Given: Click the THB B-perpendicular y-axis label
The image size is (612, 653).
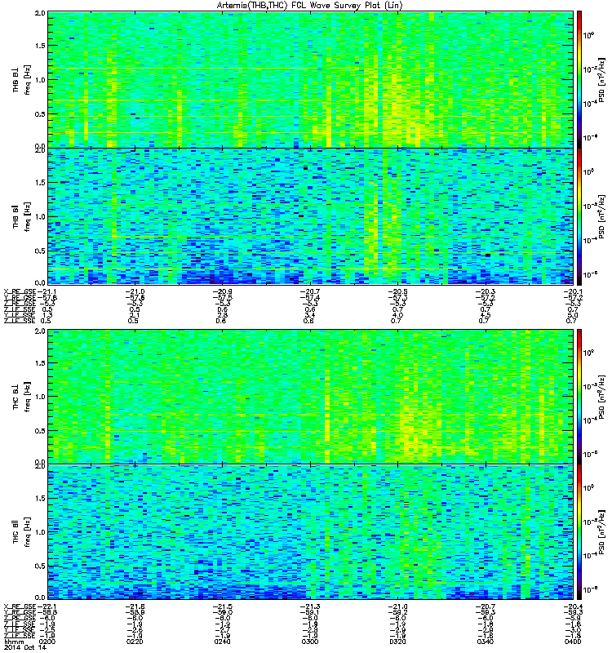Looking at the screenshot, I should click(21, 79).
